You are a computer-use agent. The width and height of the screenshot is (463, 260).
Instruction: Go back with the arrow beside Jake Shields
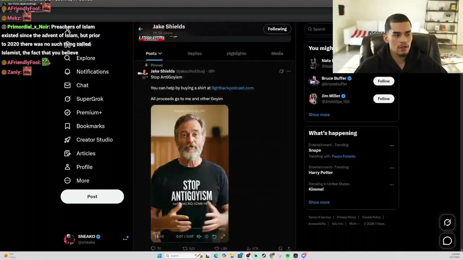[140, 29]
